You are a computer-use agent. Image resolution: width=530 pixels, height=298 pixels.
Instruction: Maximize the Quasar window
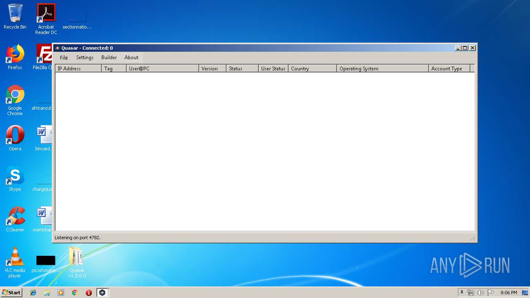point(465,48)
